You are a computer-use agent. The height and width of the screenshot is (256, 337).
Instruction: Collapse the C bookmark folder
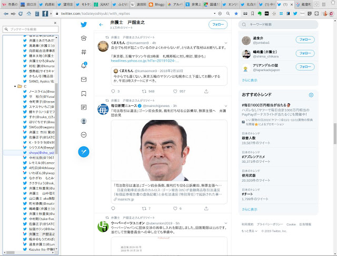(15, 86)
